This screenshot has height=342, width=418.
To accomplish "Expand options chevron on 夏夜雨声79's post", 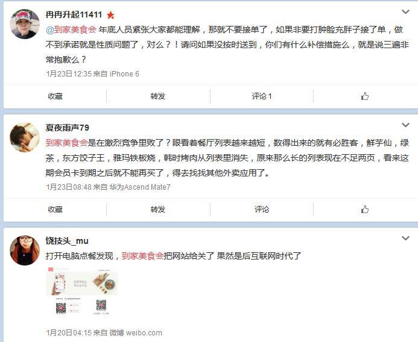I will (x=405, y=125).
